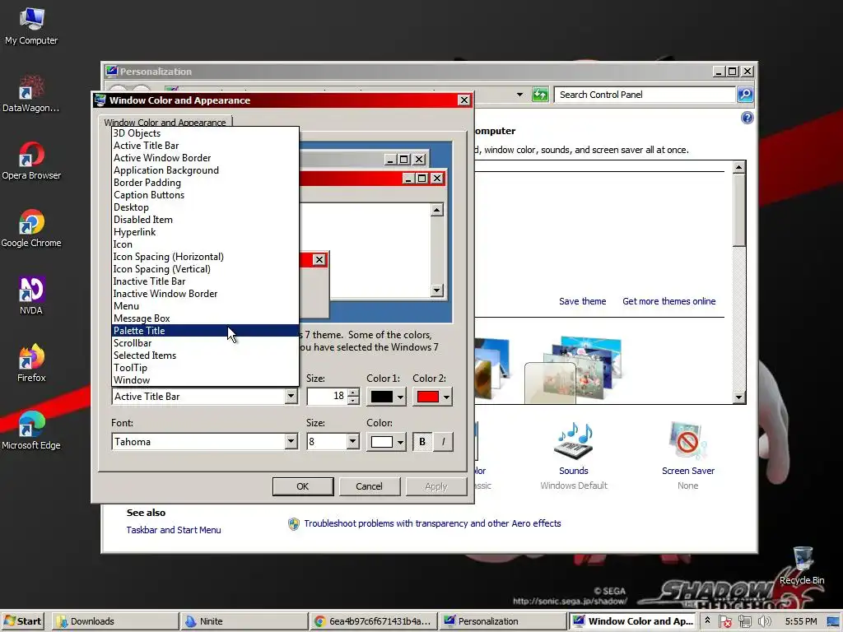Select Application Background list entry
The width and height of the screenshot is (843, 632).
[205, 170]
